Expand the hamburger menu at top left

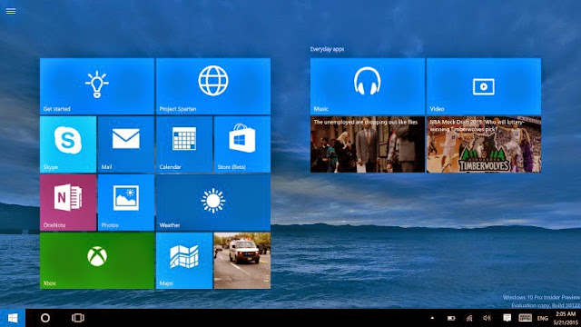(x=11, y=11)
